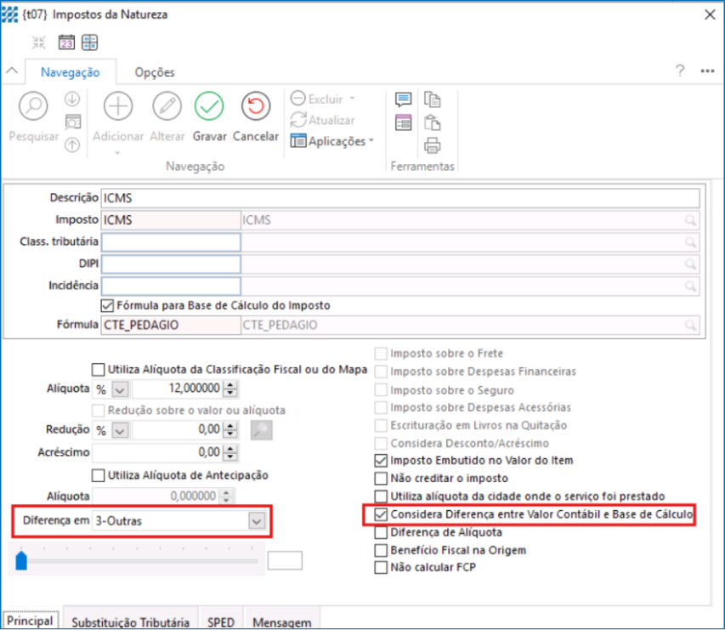Switch to the Opções ribbon tab

155,72
